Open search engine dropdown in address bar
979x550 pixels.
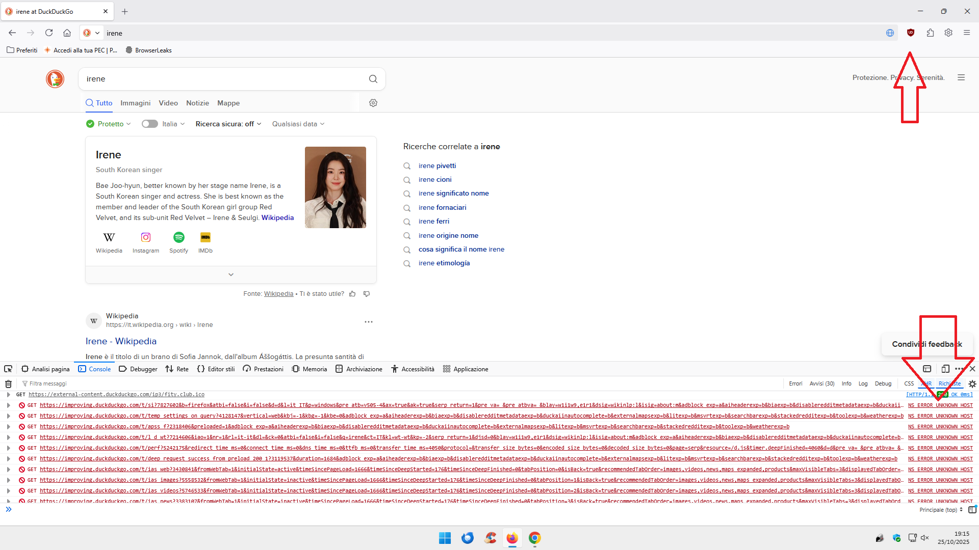(x=92, y=33)
